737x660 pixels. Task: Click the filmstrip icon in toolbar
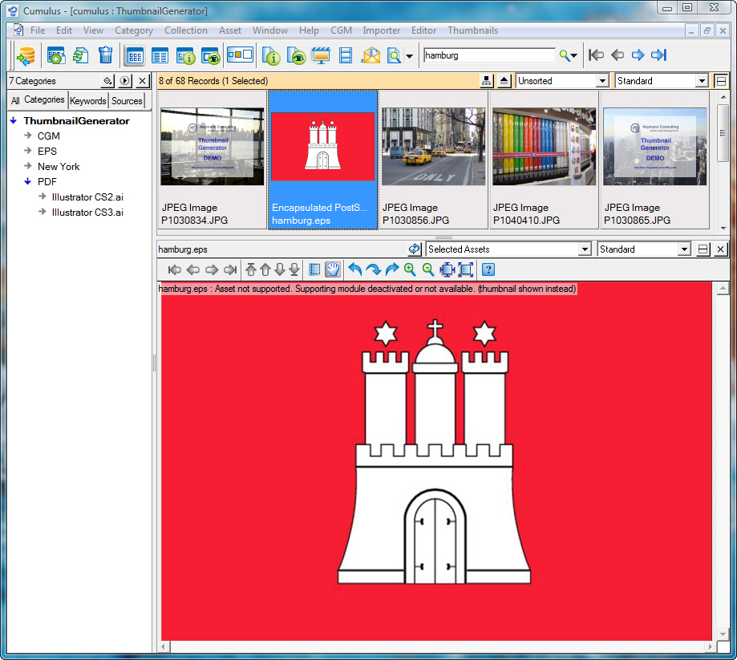pos(346,56)
